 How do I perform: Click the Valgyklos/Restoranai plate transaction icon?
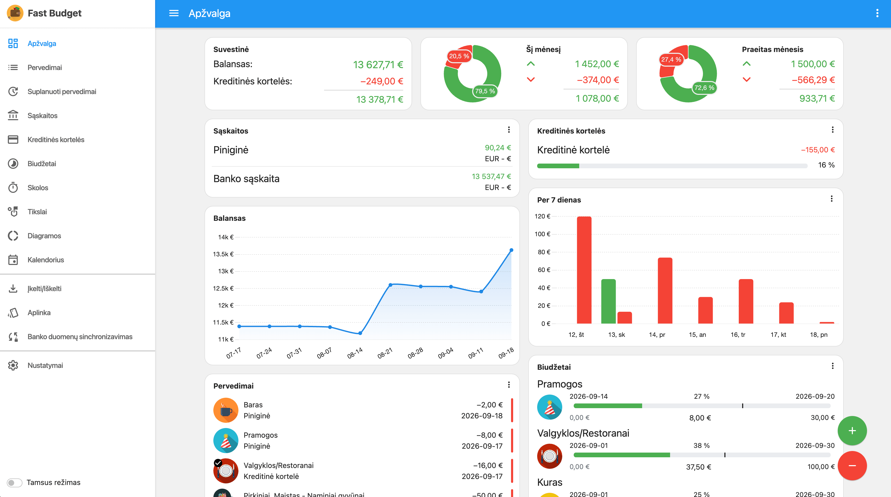pyautogui.click(x=226, y=471)
